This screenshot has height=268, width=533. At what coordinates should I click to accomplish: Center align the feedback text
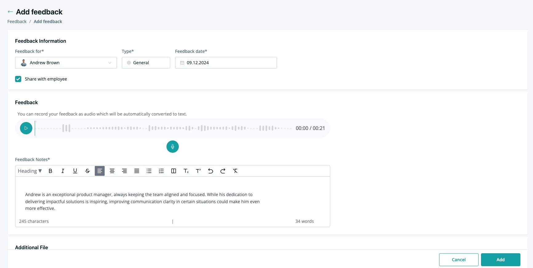112,171
